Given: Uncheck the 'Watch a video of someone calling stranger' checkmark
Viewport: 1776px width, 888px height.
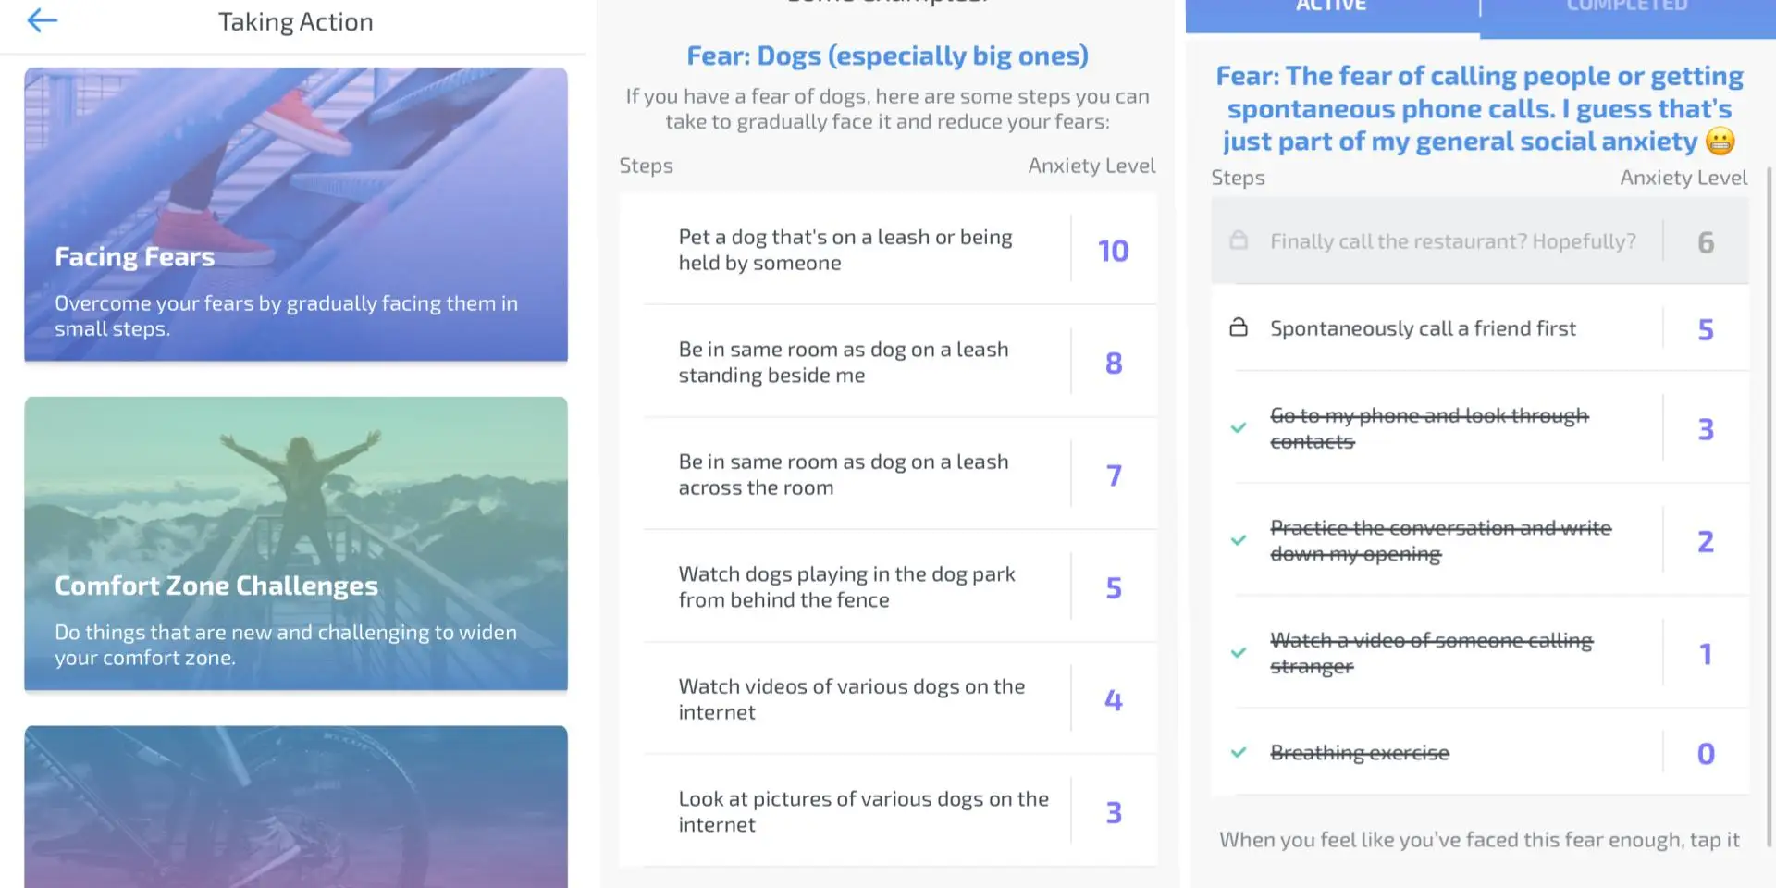Looking at the screenshot, I should coord(1239,652).
